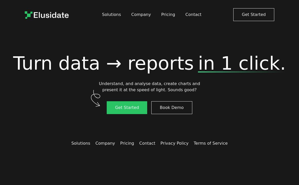The width and height of the screenshot is (299, 185).
Task: View the Terms of Service link
Action: pyautogui.click(x=211, y=143)
